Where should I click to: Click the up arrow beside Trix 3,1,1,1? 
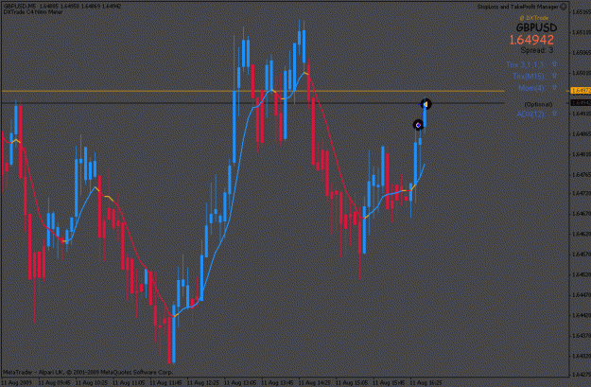pos(554,64)
